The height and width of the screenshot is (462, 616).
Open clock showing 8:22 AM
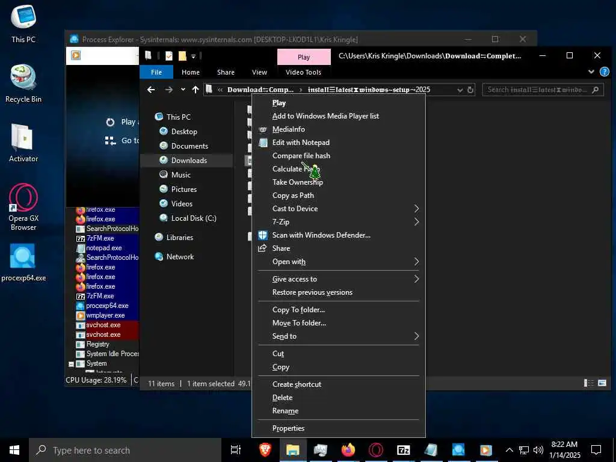tap(564, 450)
